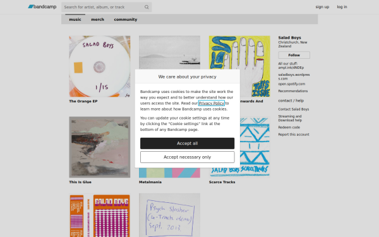
Task: Follow Salad Boys
Action: [x=294, y=55]
